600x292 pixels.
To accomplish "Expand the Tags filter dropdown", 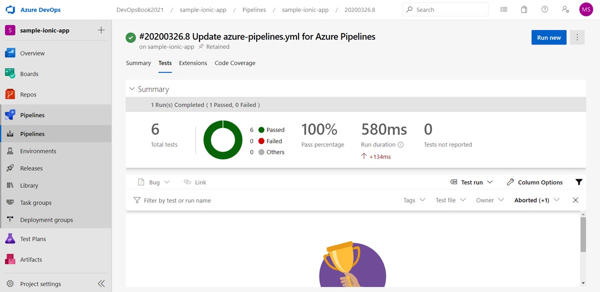I will 413,200.
